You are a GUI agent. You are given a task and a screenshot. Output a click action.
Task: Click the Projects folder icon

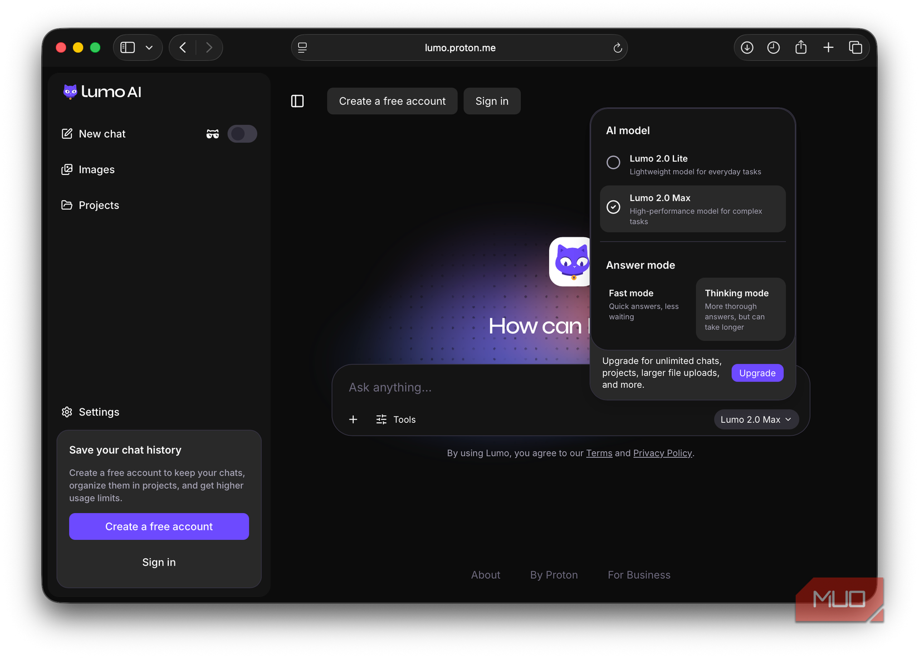point(67,205)
